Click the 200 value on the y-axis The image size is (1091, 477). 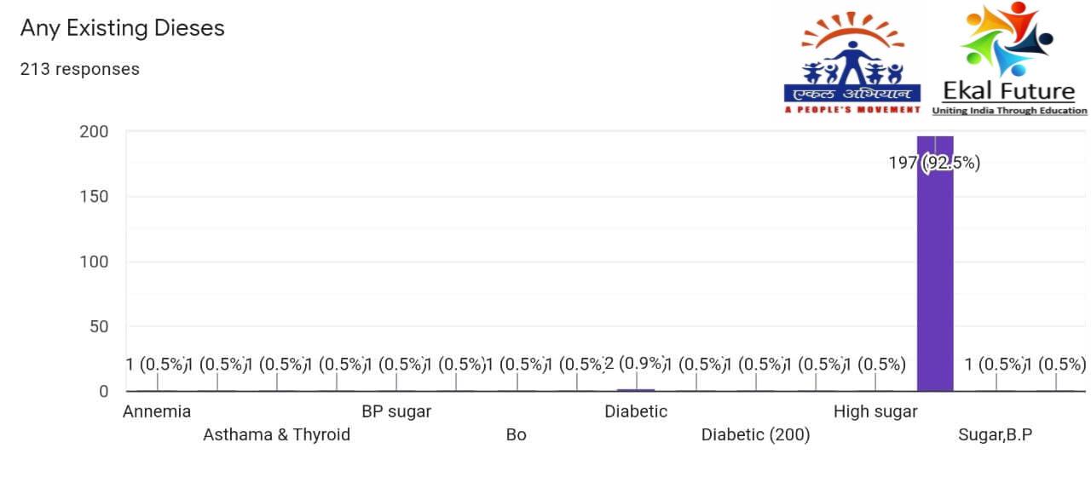(95, 132)
